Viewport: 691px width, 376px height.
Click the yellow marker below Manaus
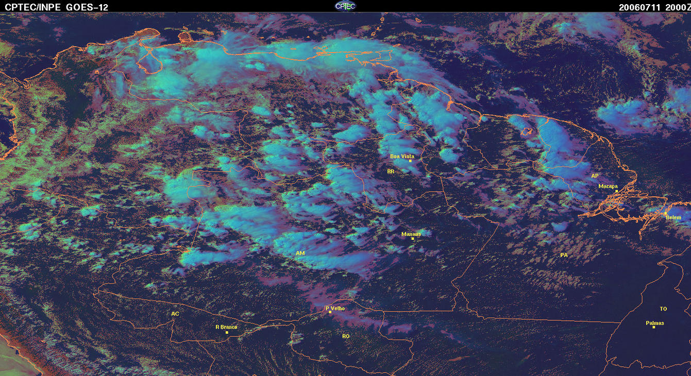tap(413, 238)
